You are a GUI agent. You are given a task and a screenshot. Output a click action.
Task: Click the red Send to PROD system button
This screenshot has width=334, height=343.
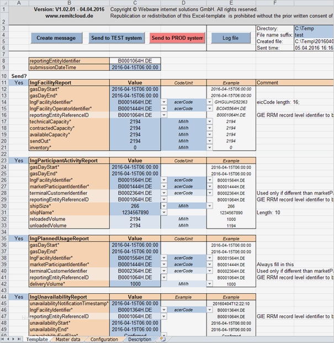pos(177,38)
